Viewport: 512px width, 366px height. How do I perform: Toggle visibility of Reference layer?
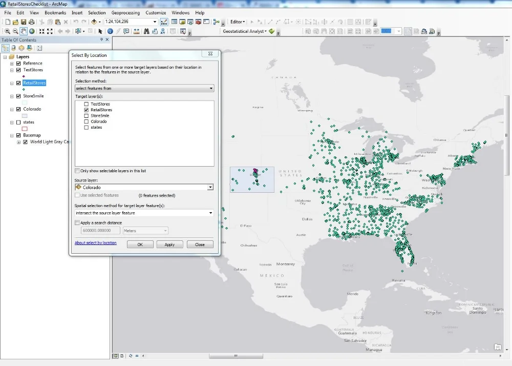click(x=18, y=64)
